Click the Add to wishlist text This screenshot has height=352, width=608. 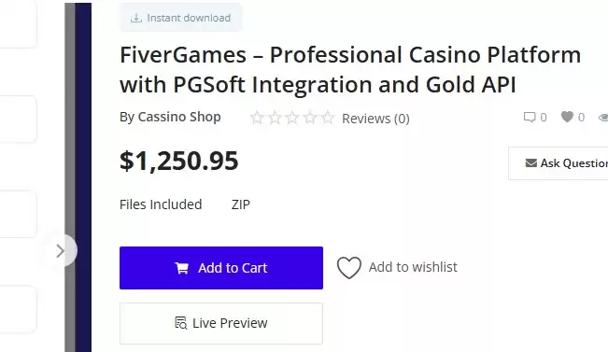point(413,267)
